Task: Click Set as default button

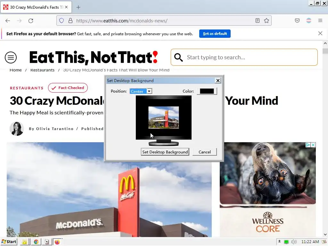Action: pyautogui.click(x=215, y=34)
